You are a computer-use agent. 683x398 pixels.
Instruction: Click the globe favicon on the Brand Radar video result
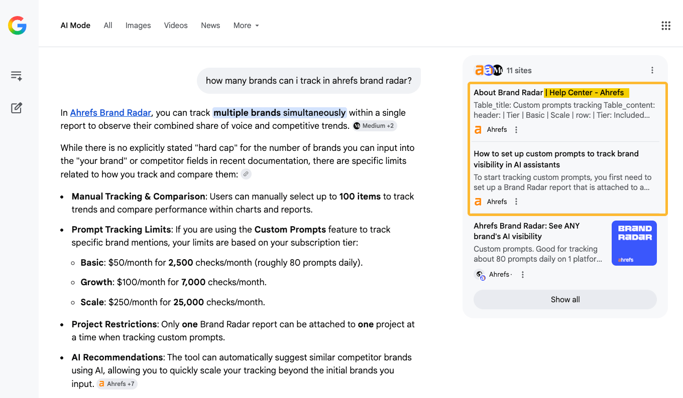click(x=480, y=274)
